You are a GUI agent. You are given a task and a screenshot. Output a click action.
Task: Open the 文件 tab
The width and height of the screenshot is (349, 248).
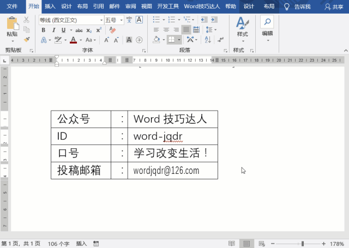pyautogui.click(x=12, y=6)
